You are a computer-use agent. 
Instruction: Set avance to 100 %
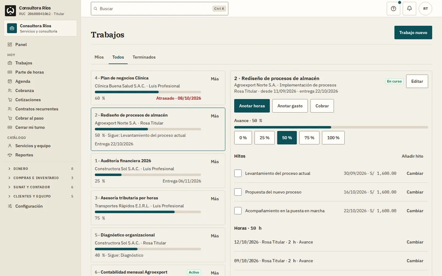[333, 138]
